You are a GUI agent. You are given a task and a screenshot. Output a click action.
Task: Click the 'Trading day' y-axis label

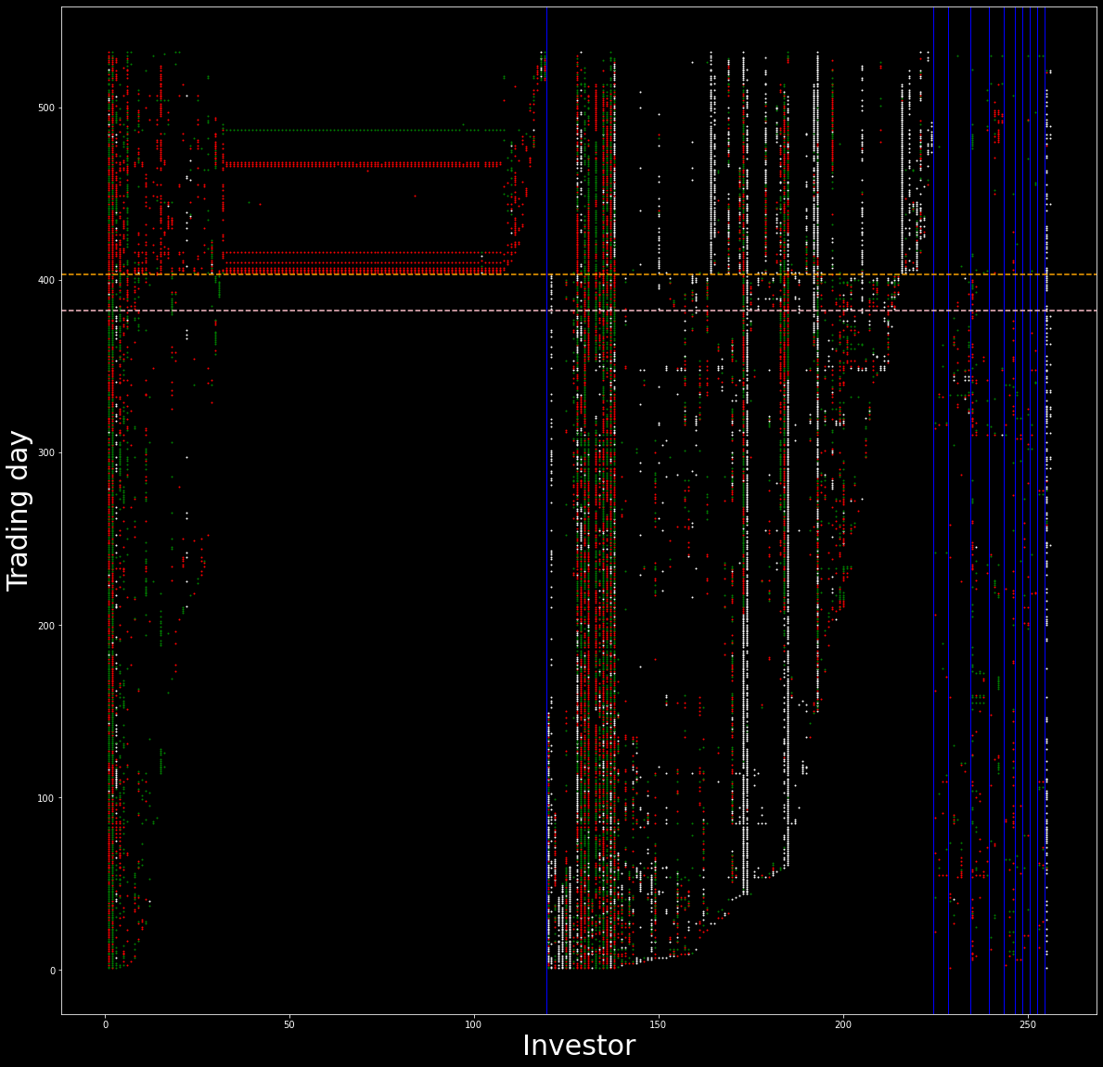pos(19,511)
